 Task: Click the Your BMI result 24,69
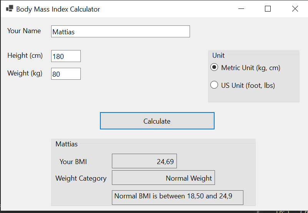pyautogui.click(x=144, y=161)
